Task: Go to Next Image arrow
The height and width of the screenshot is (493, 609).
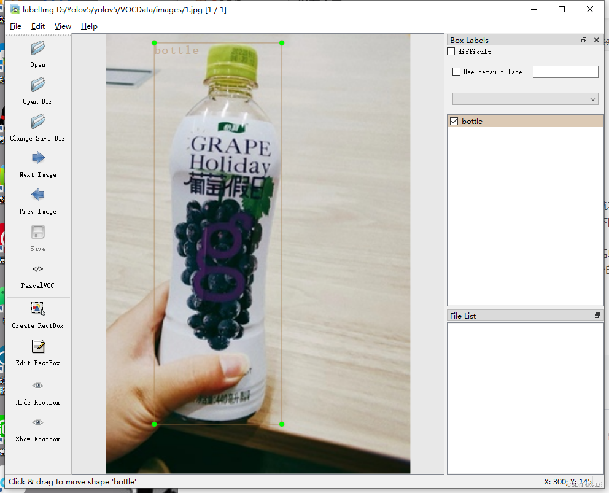Action: coord(37,158)
